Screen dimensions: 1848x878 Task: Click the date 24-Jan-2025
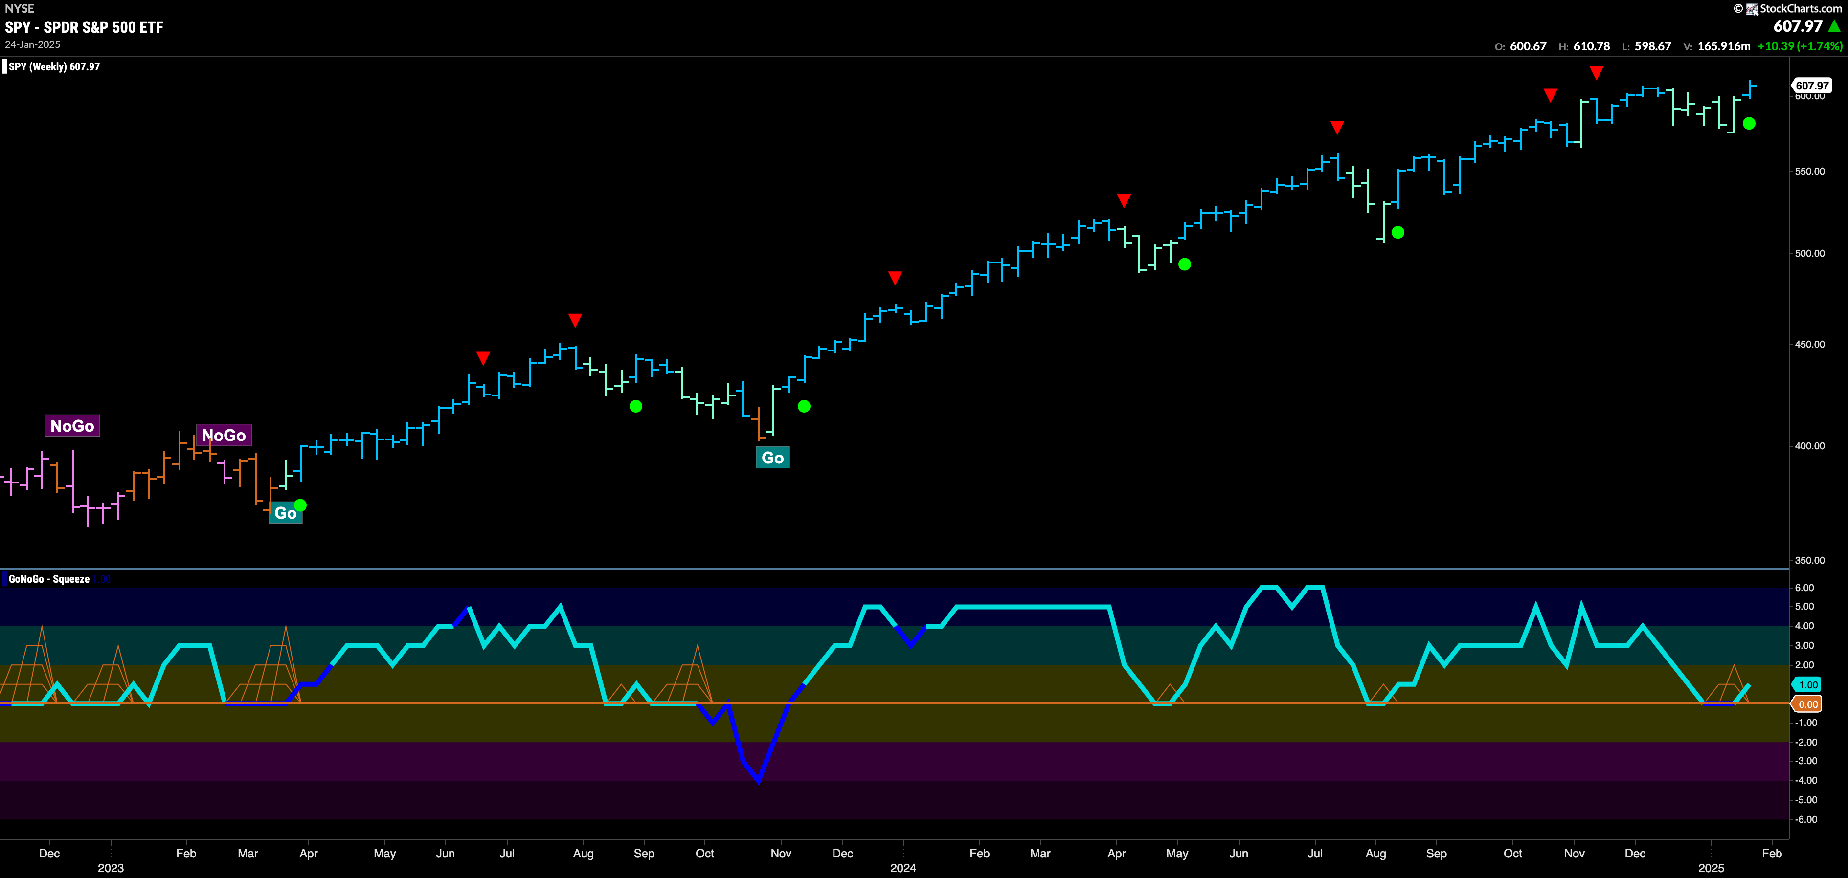pyautogui.click(x=32, y=44)
